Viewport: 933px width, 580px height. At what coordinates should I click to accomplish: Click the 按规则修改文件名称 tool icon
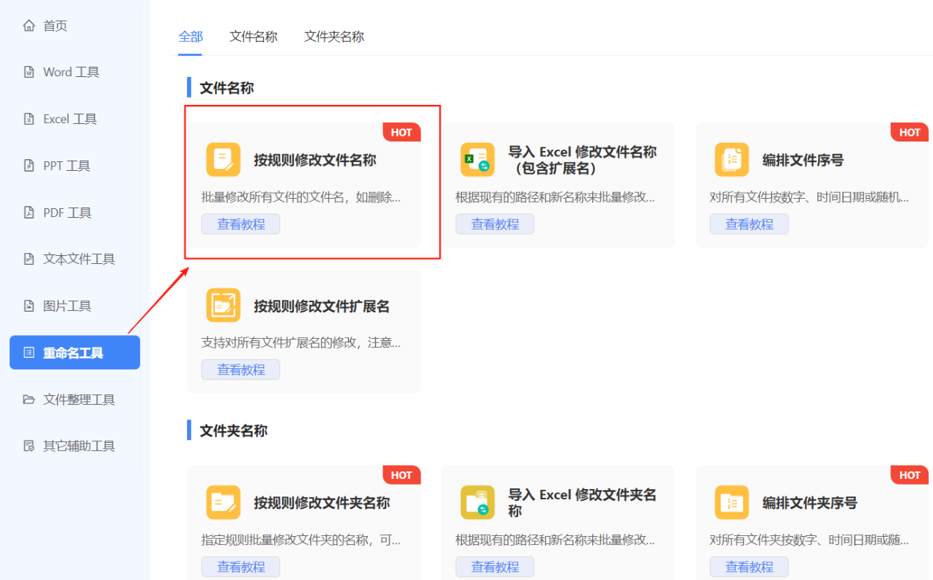(224, 160)
